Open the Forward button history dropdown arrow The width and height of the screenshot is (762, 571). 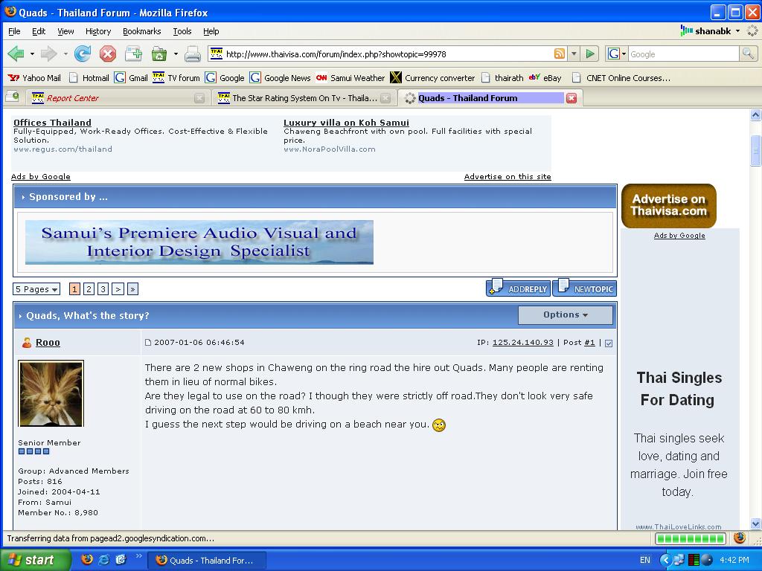tap(65, 54)
